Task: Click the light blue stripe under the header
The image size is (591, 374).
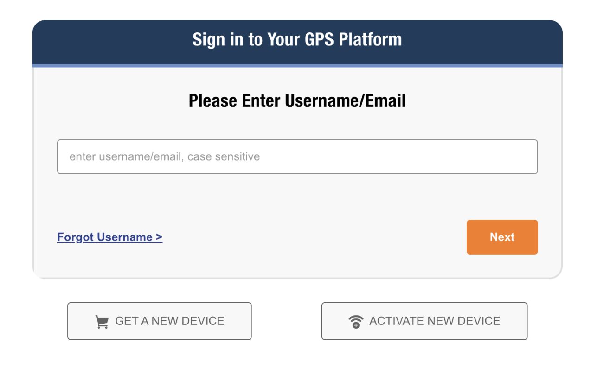Action: pos(297,66)
